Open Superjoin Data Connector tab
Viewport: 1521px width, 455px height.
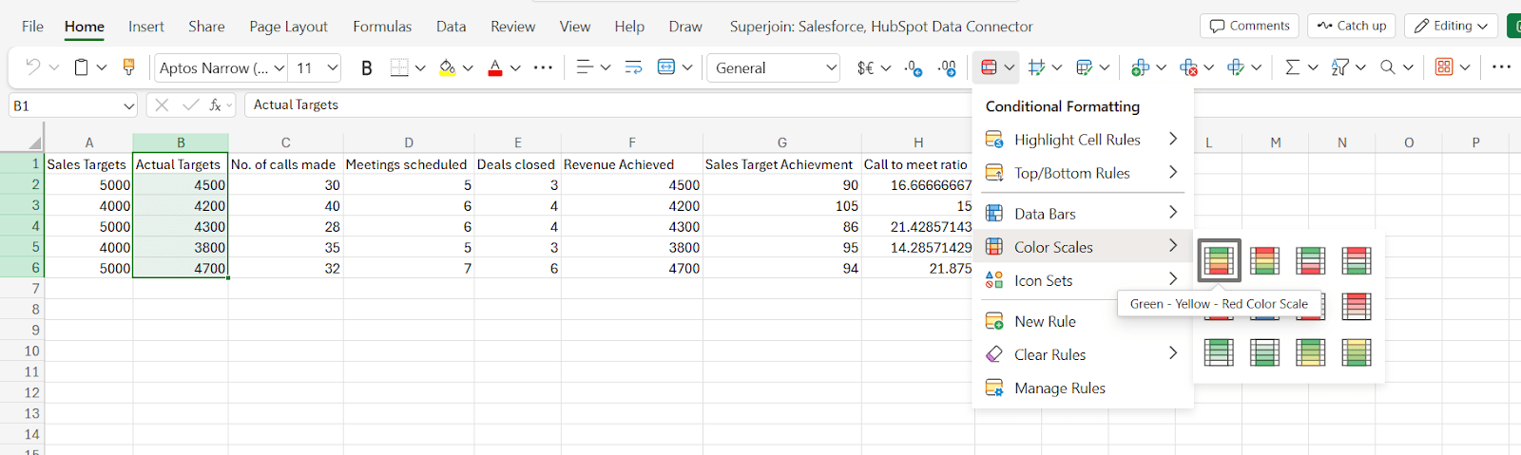(x=881, y=27)
